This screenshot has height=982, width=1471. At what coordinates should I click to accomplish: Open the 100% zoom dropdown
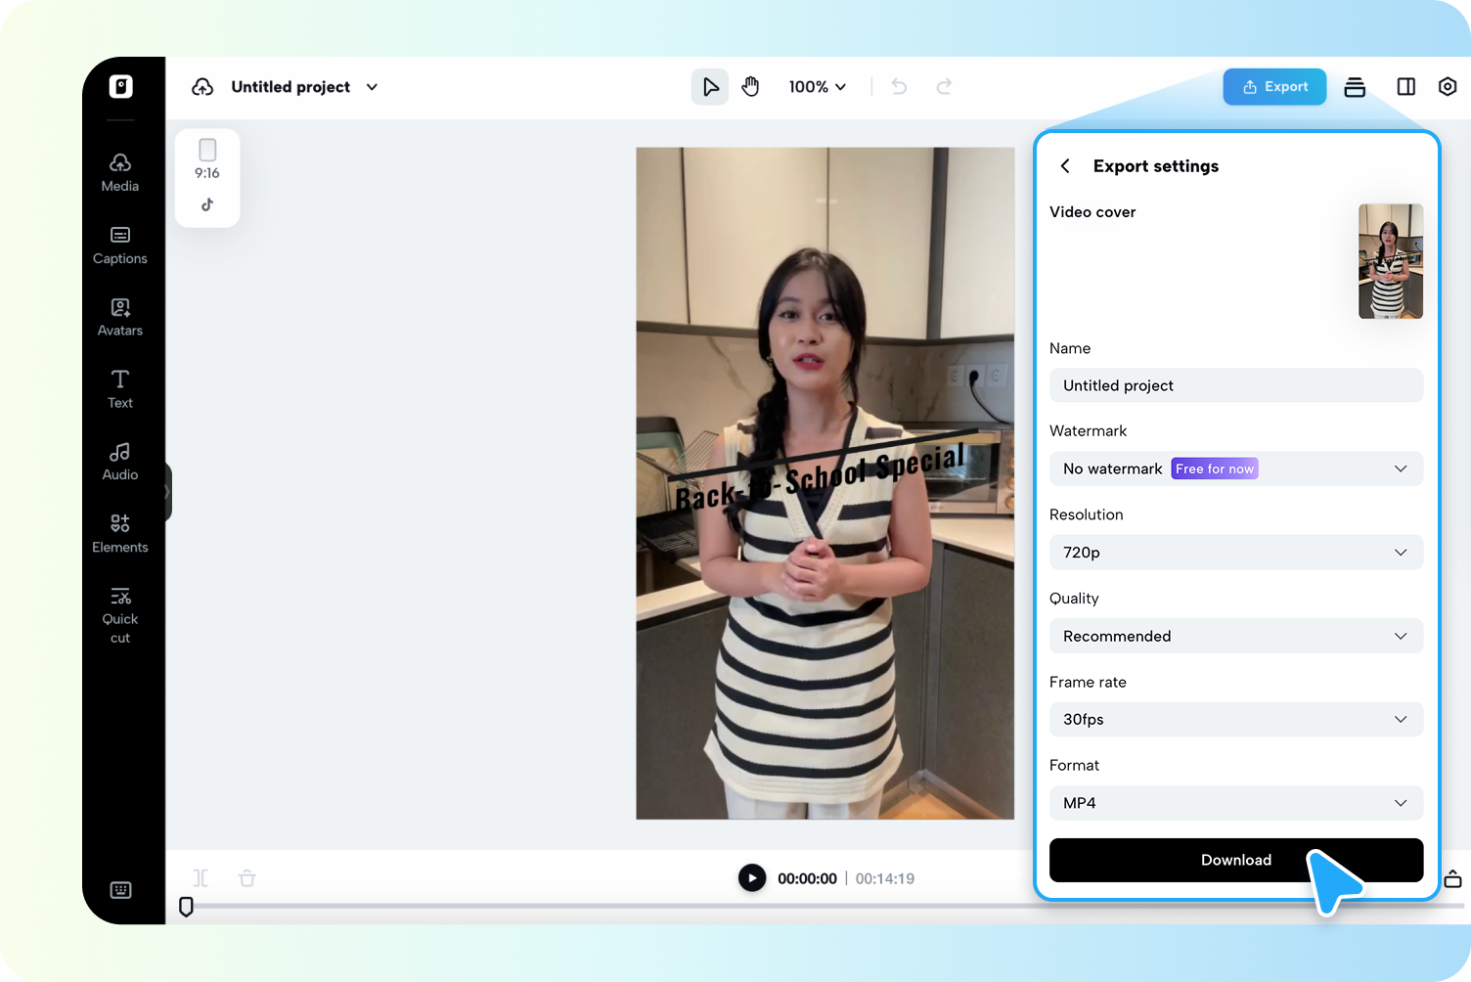point(818,87)
